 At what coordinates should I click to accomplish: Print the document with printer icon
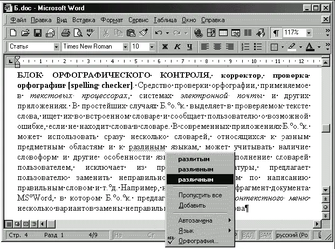(x=66, y=33)
